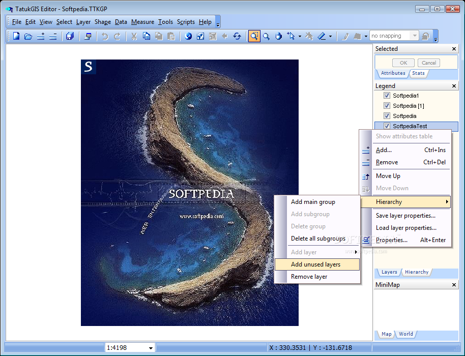Click the grayed deselect tool icon
465x356 pixels.
[309, 36]
